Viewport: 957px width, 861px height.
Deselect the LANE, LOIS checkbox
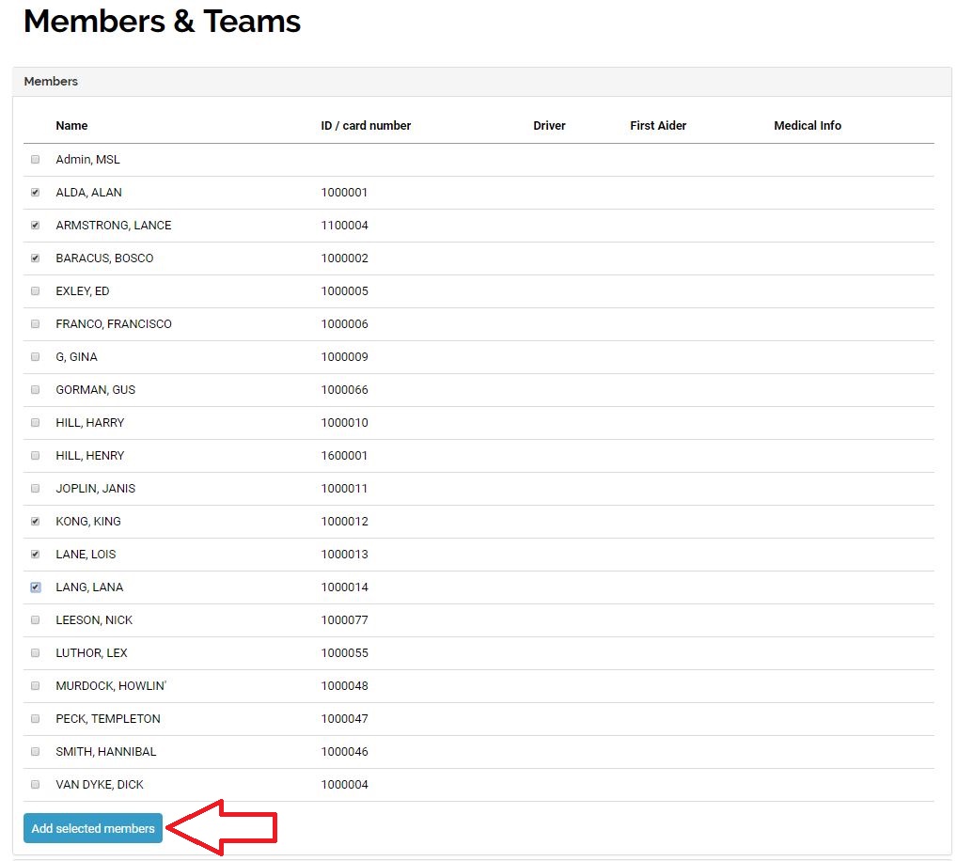(36, 555)
